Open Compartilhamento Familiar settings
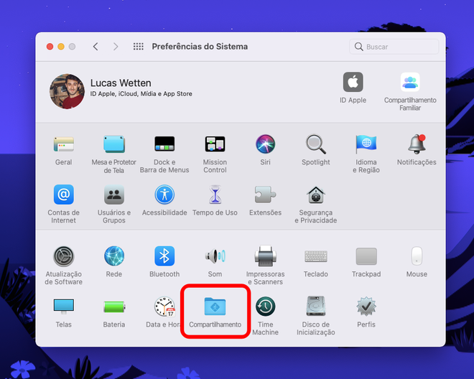Image resolution: width=474 pixels, height=379 pixels. 410,82
